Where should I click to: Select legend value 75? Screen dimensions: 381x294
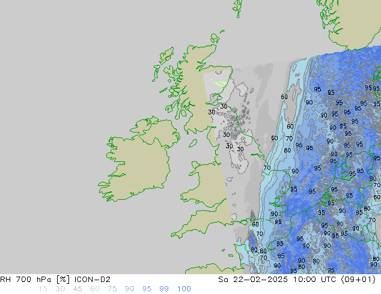tap(112, 289)
